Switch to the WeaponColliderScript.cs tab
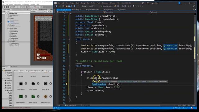Screen dimensions: 199x112 click(92, 10)
